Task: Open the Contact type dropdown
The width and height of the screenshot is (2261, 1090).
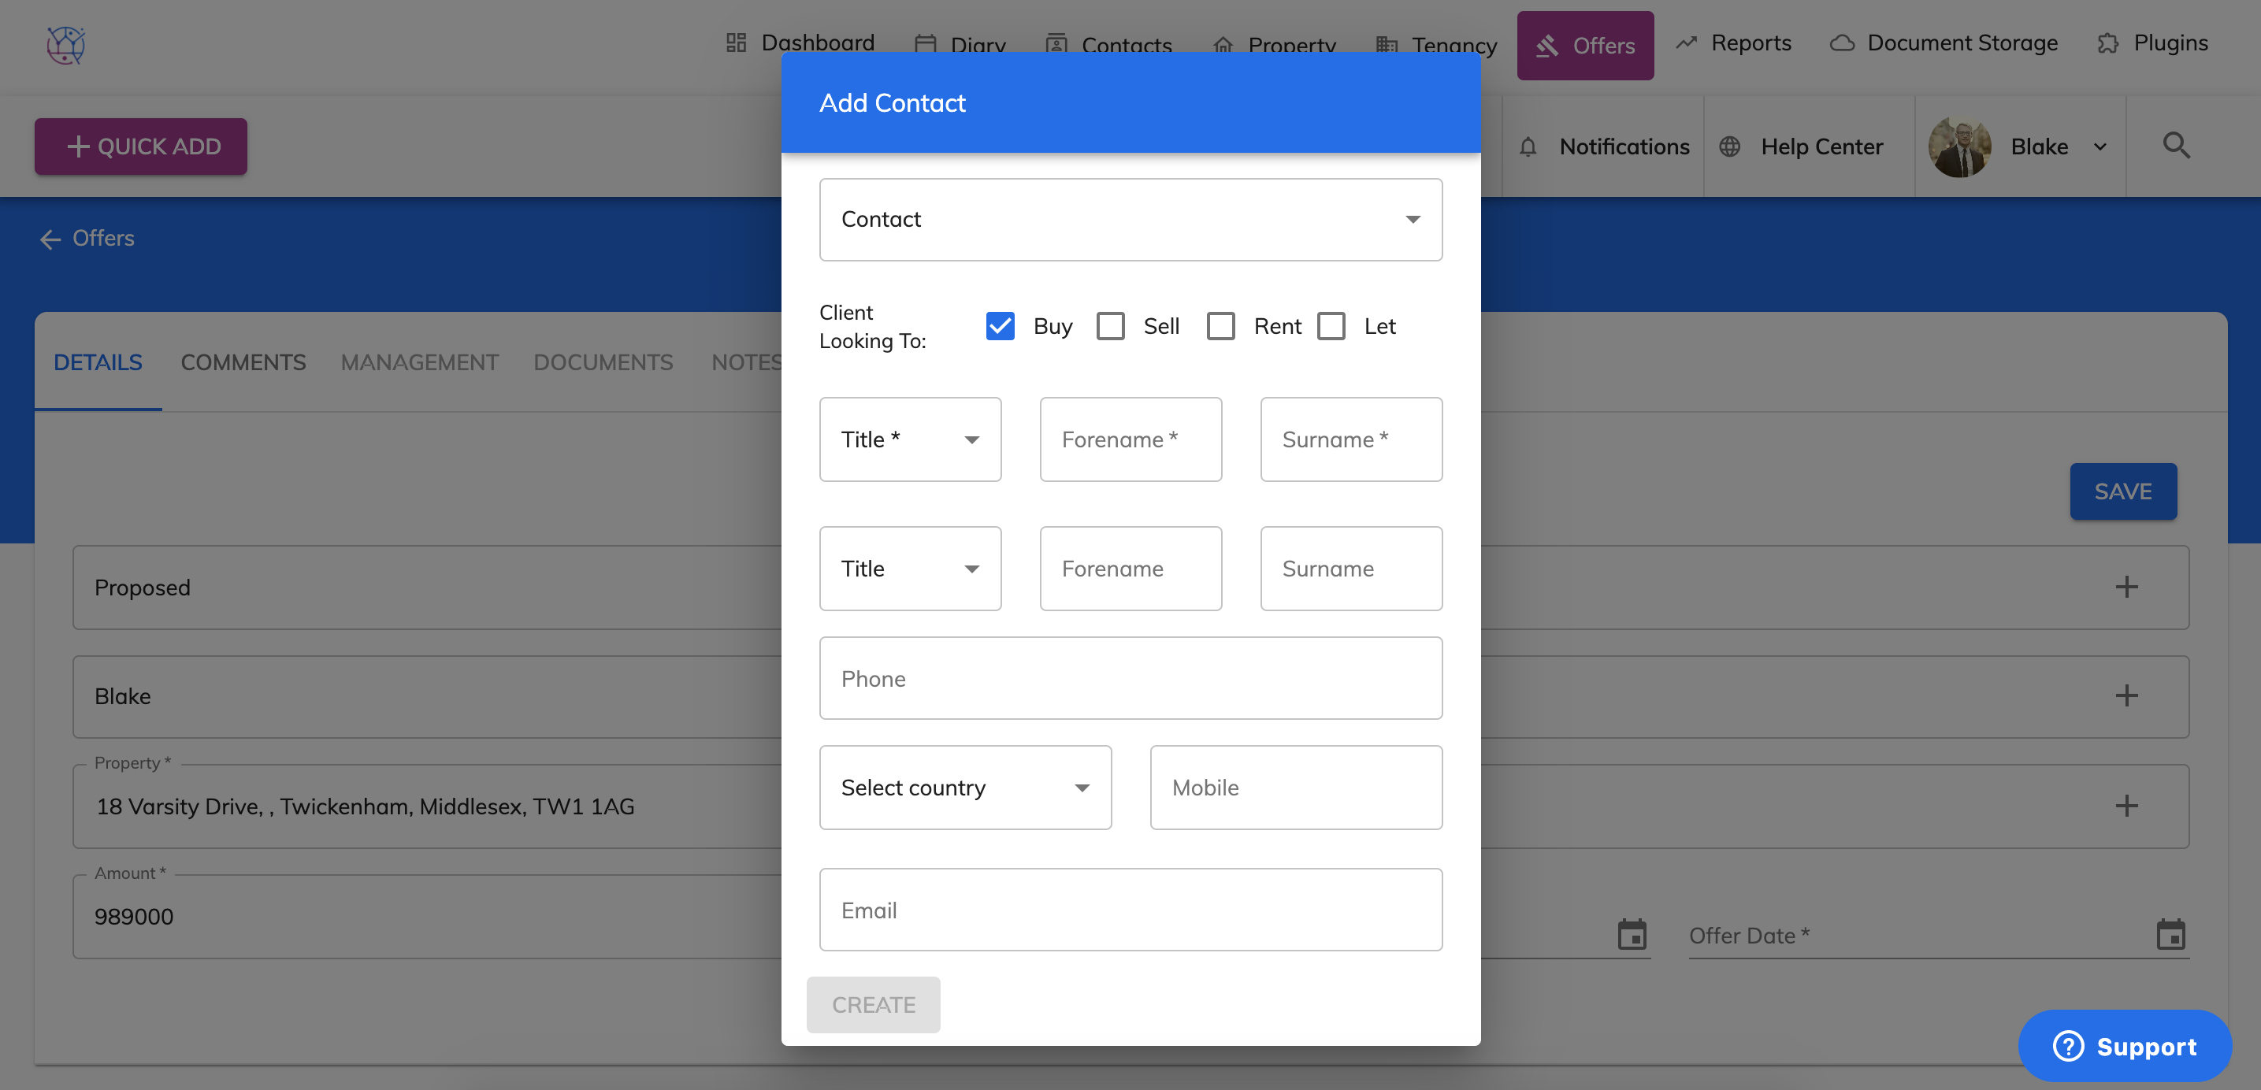Action: (1130, 220)
